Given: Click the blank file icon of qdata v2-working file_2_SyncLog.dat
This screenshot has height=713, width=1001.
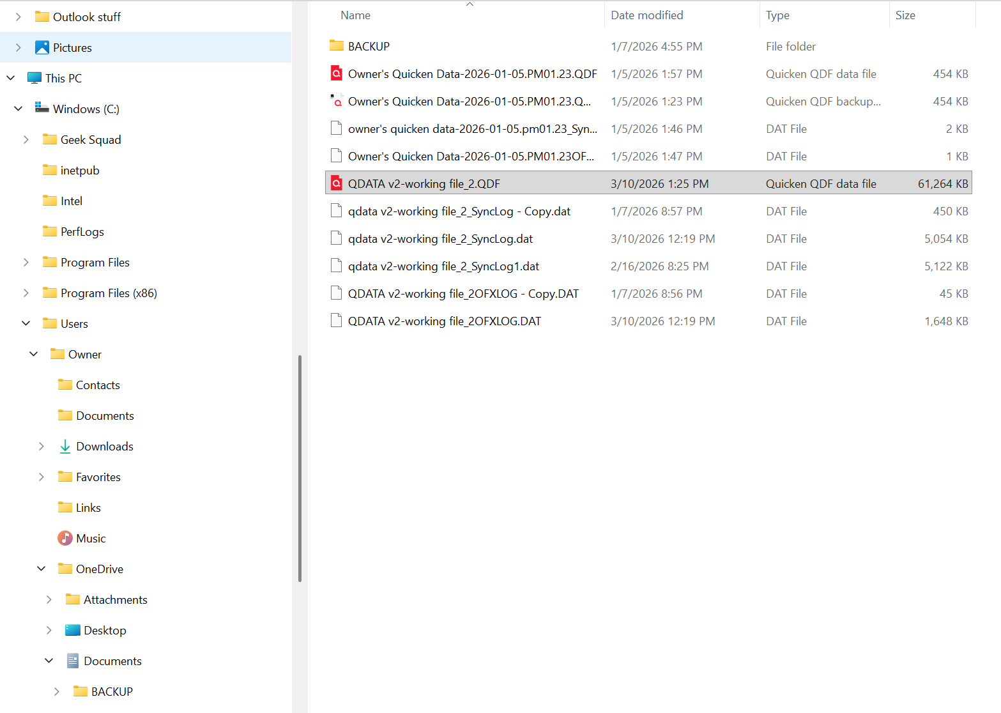Looking at the screenshot, I should coord(336,239).
